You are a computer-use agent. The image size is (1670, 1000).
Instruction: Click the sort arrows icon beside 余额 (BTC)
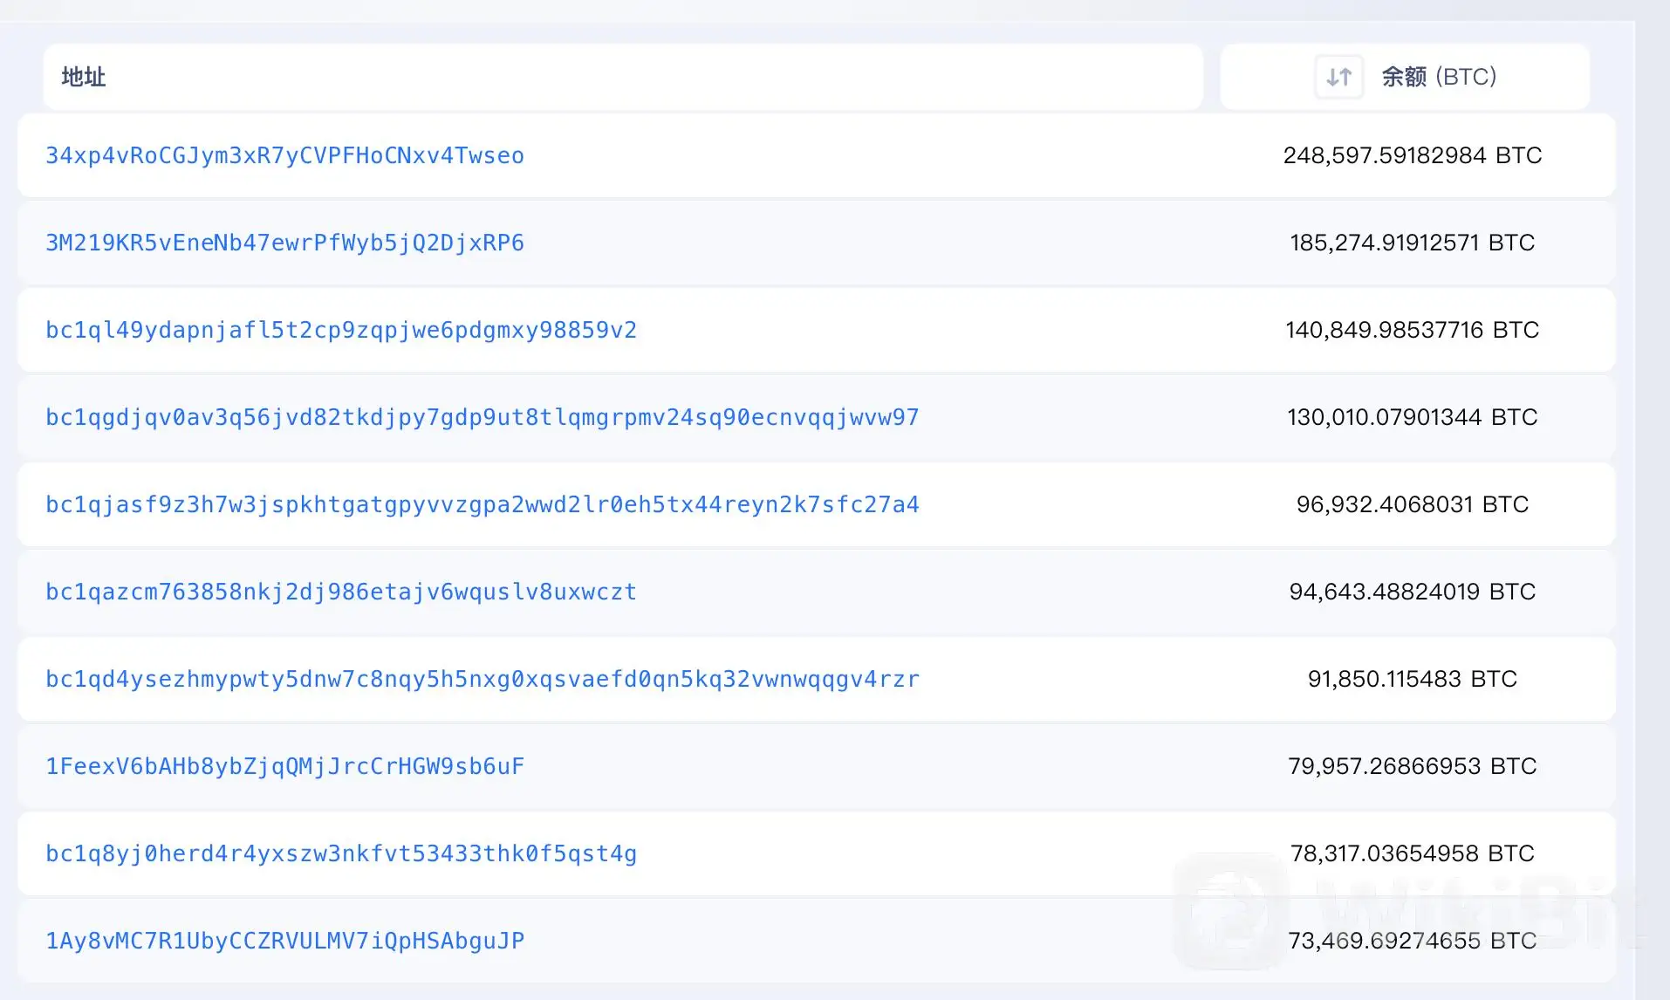pos(1338,77)
